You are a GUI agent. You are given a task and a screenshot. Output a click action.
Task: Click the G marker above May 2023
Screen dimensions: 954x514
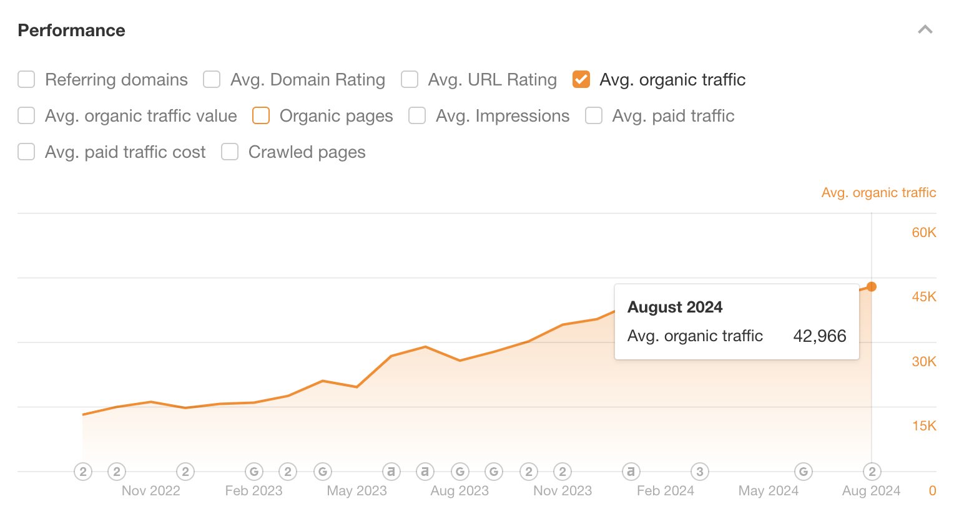click(323, 472)
